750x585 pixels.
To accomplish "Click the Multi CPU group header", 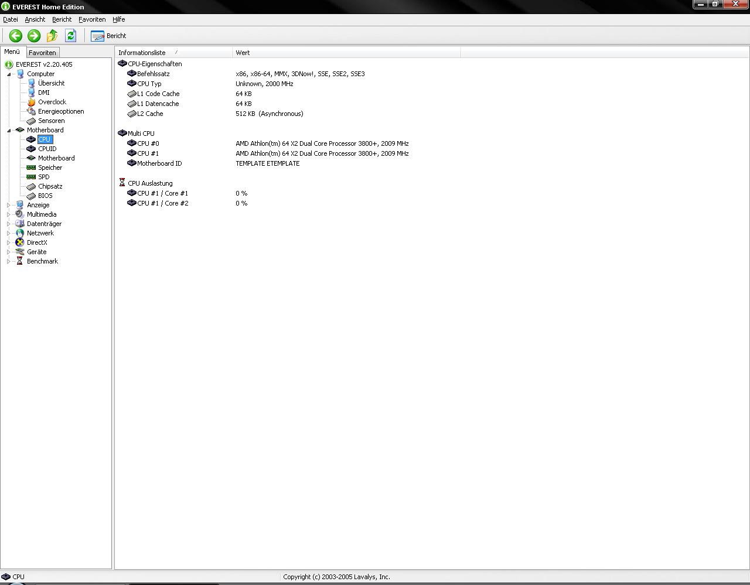I will [x=137, y=134].
